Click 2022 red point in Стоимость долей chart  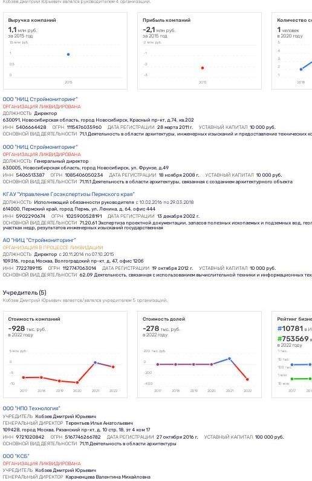(x=247, y=379)
